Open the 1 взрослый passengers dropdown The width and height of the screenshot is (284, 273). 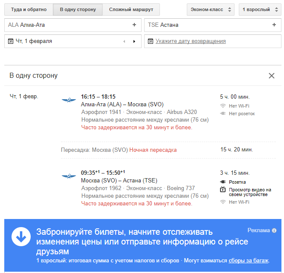260,9
